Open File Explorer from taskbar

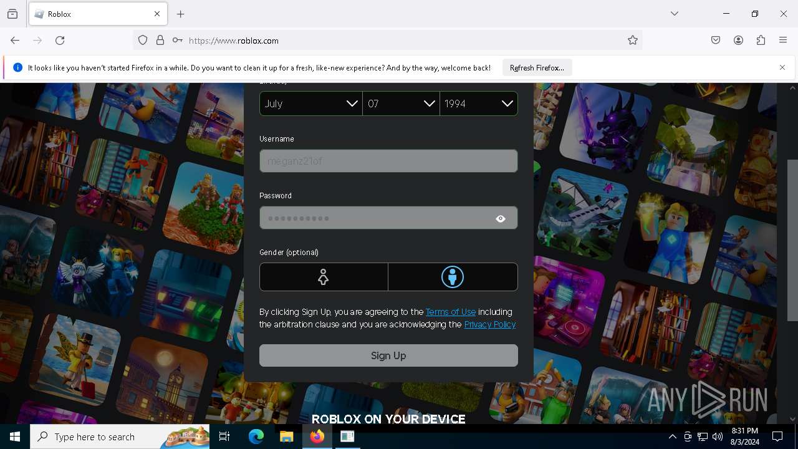pyautogui.click(x=286, y=437)
